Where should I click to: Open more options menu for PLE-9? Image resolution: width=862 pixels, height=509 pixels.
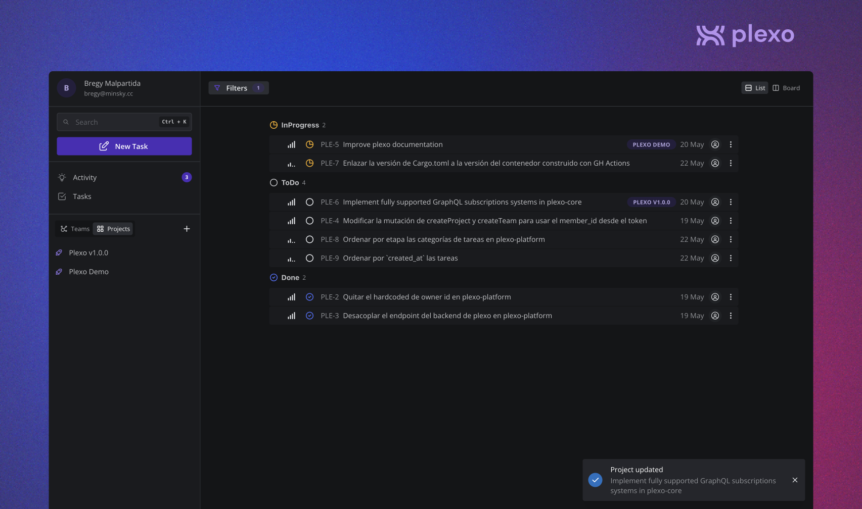pos(731,258)
